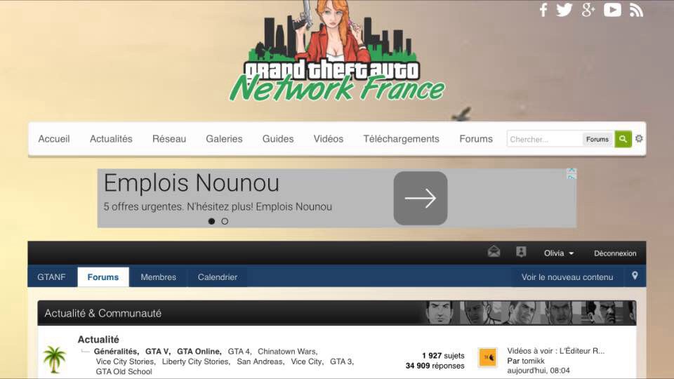Click the ad banner arrow button
The height and width of the screenshot is (379, 674).
420,199
